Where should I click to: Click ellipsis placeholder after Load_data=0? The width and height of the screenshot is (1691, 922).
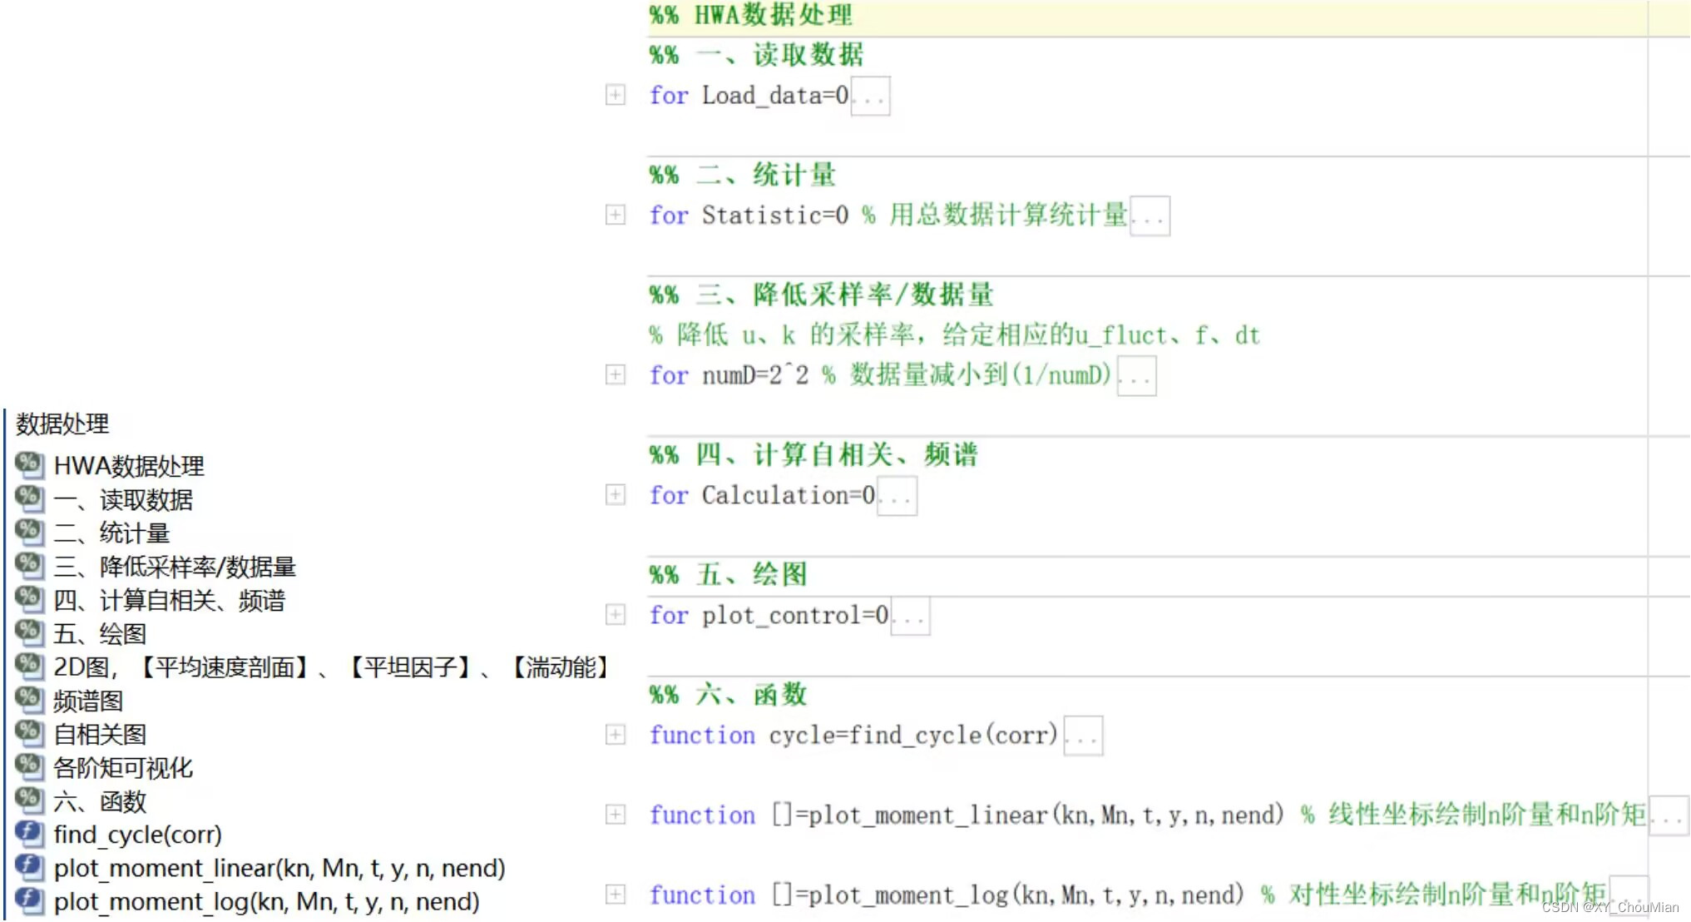click(871, 97)
